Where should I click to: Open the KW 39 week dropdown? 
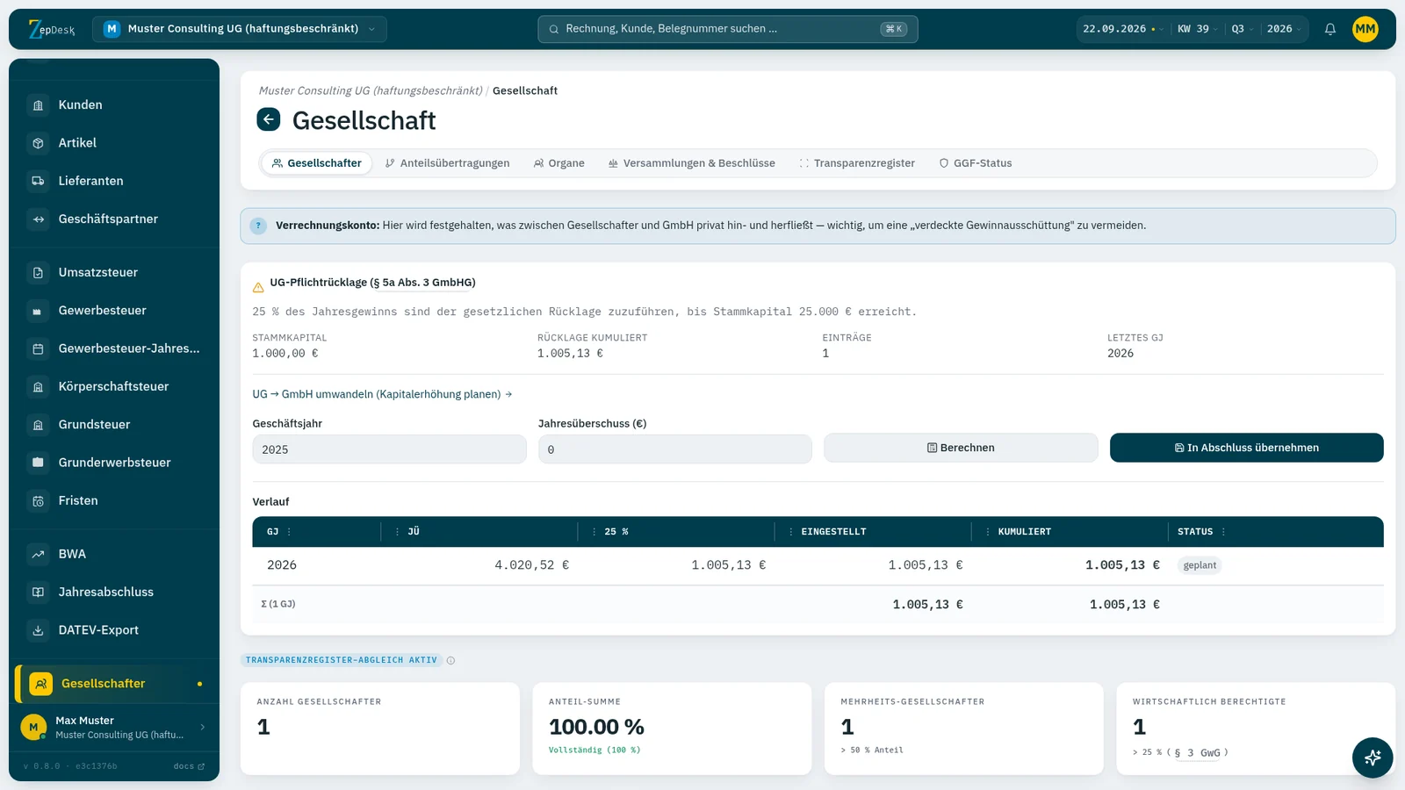click(x=1197, y=29)
